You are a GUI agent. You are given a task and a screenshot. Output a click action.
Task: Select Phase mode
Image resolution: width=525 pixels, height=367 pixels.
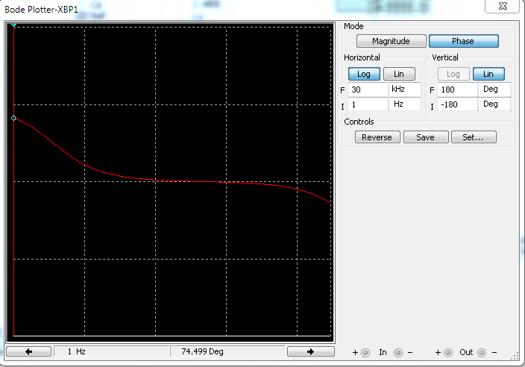coord(463,42)
